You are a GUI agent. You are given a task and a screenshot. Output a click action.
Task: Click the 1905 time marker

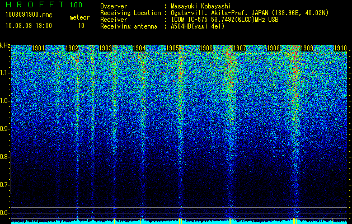[172, 48]
